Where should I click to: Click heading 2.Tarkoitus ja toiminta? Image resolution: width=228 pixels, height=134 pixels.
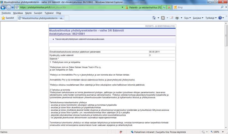point(60,90)
